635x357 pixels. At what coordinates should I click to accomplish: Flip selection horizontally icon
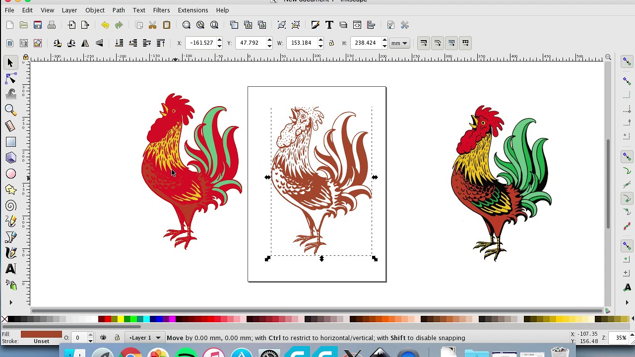coord(85,43)
